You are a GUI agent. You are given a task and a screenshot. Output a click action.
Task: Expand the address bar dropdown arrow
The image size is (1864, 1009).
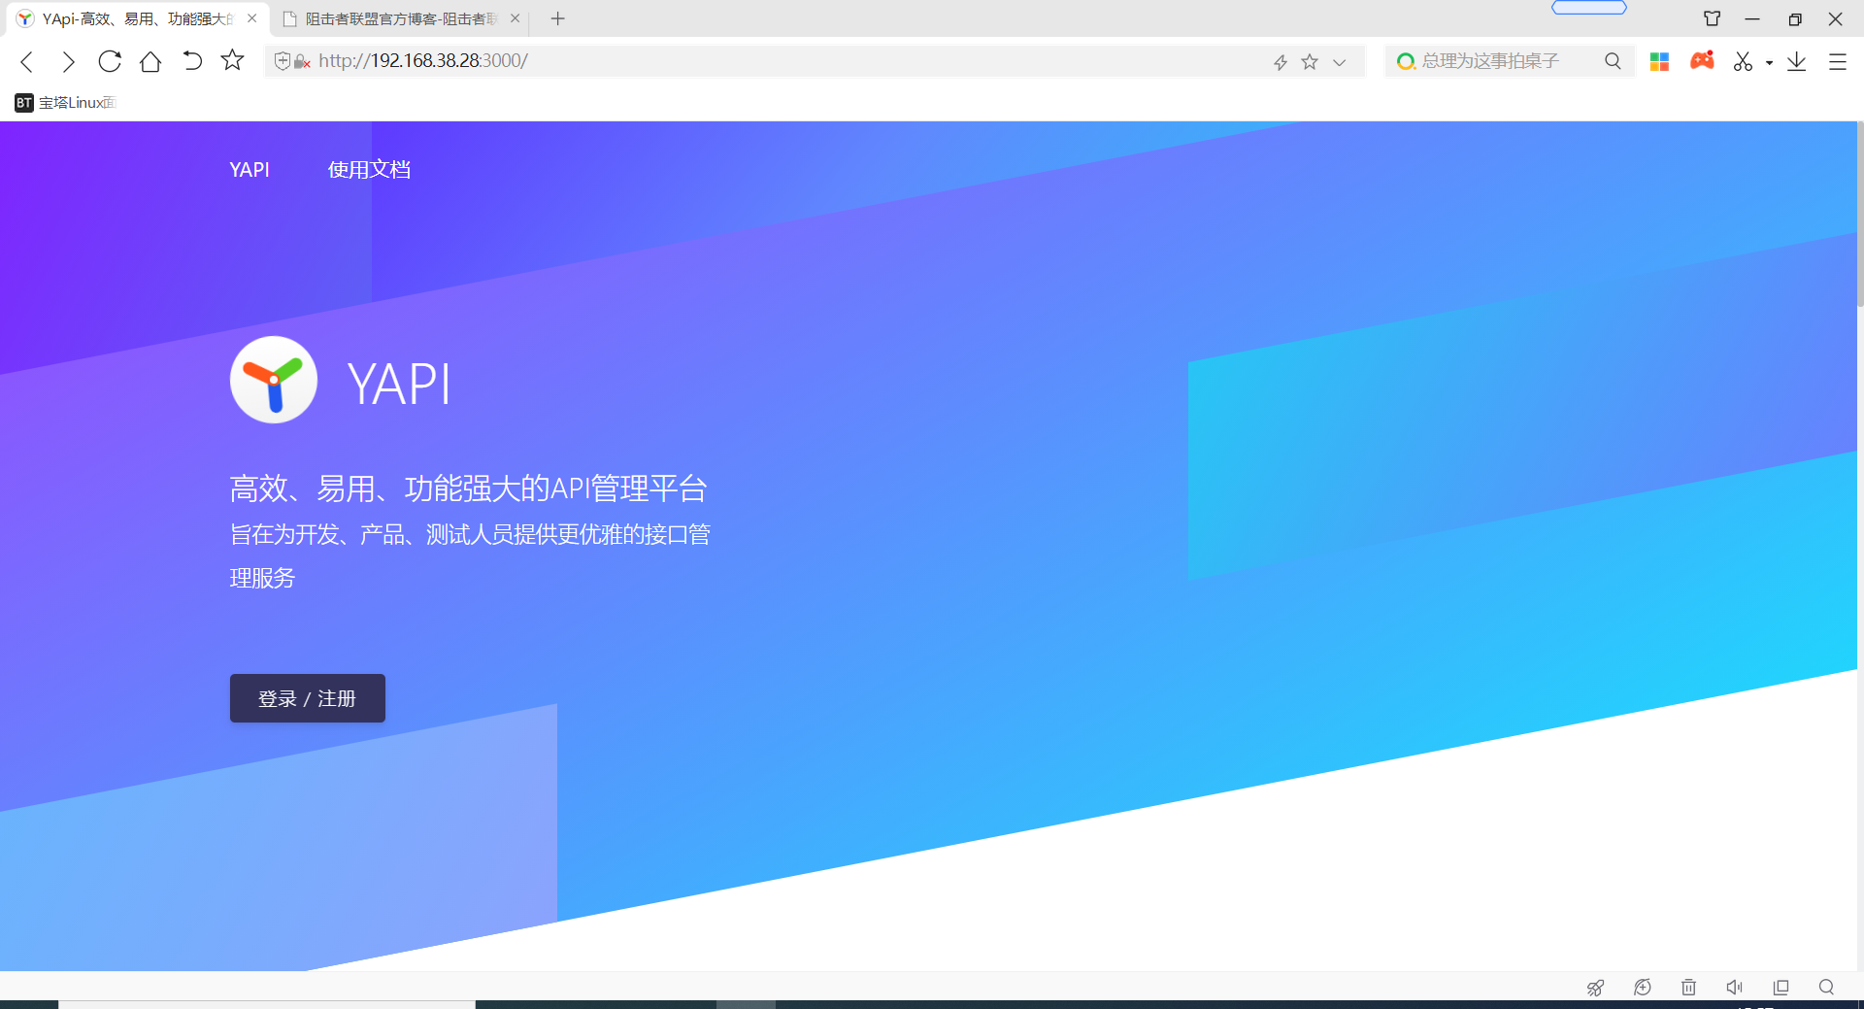tap(1340, 62)
